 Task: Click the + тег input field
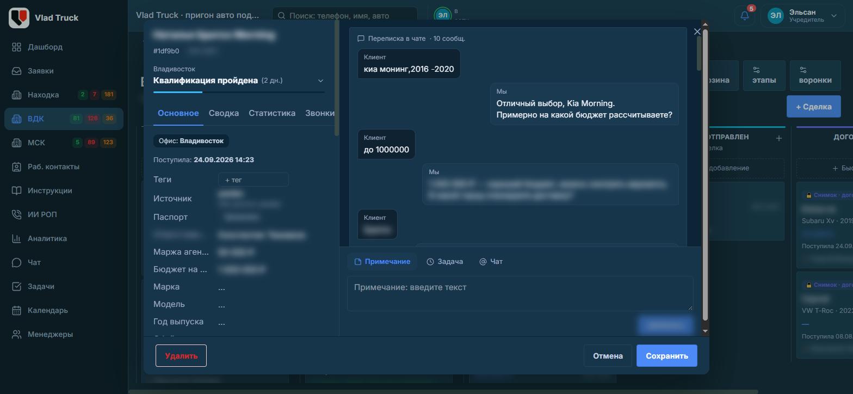[x=253, y=180]
